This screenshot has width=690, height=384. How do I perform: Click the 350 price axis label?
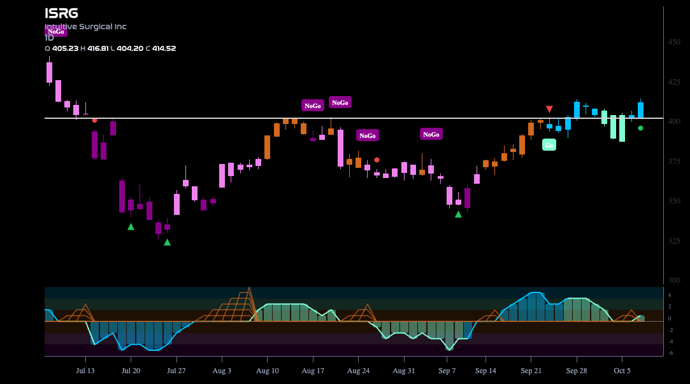(674, 201)
